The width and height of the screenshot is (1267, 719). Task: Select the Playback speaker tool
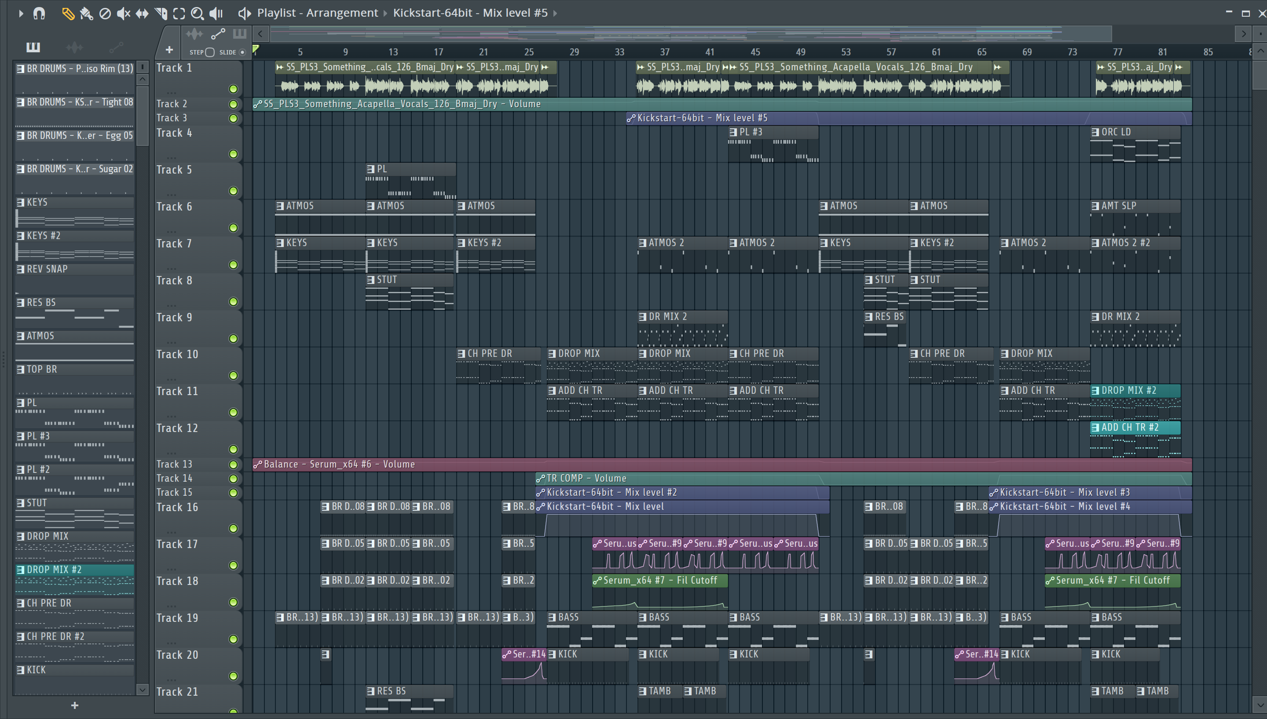point(216,13)
